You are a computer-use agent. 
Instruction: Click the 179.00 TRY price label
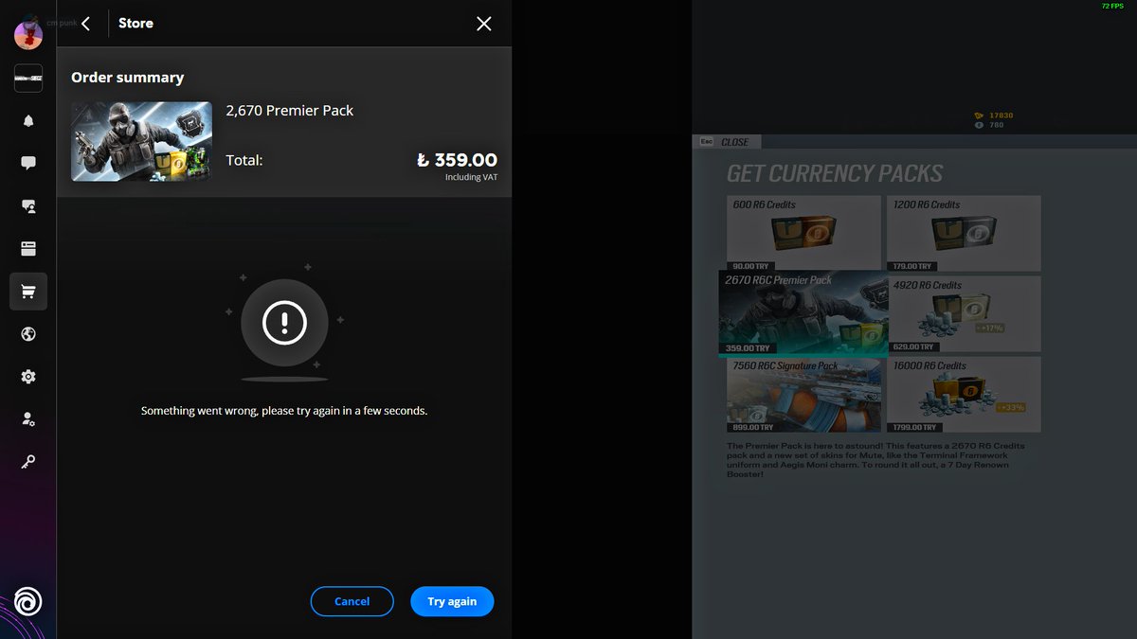click(x=911, y=267)
